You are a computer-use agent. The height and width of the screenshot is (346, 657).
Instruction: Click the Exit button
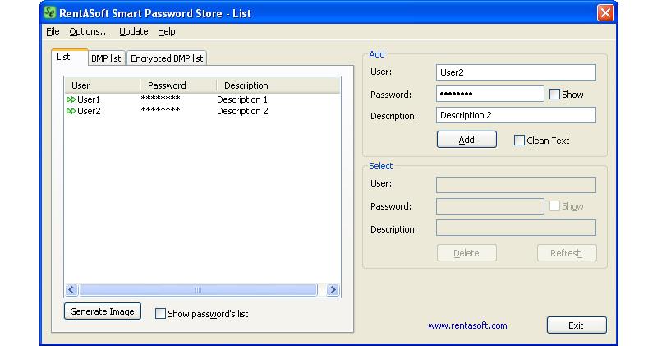point(577,325)
